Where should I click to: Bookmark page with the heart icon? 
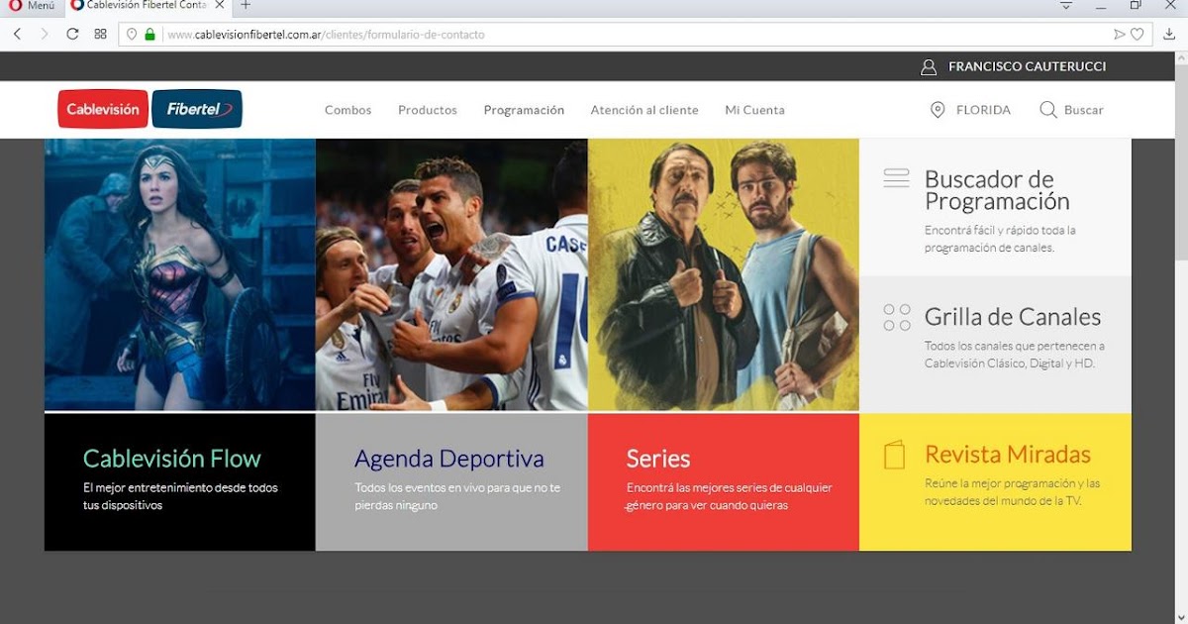1138,34
